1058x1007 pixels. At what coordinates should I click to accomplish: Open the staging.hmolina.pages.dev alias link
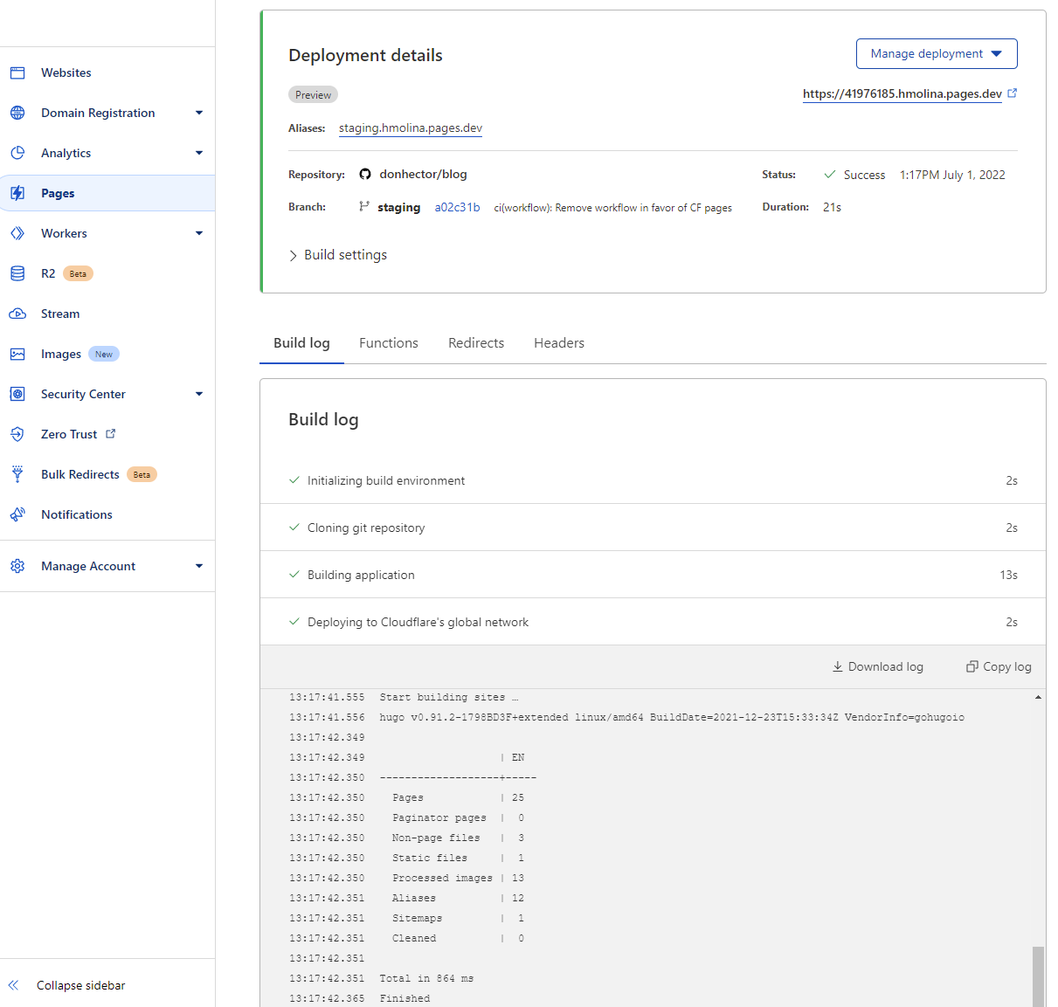click(x=410, y=128)
